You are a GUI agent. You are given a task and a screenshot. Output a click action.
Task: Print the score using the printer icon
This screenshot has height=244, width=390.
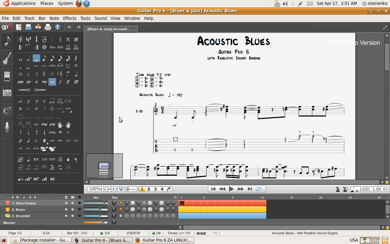[x=48, y=27]
